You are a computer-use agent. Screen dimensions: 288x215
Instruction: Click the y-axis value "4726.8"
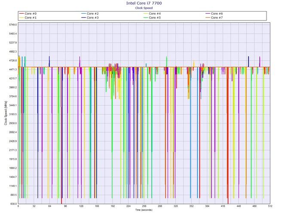13,60
